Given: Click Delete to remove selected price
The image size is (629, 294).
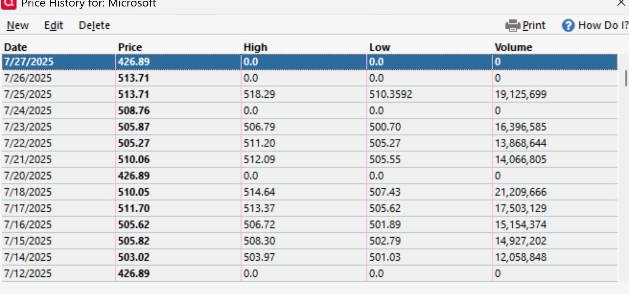Looking at the screenshot, I should click(x=94, y=25).
